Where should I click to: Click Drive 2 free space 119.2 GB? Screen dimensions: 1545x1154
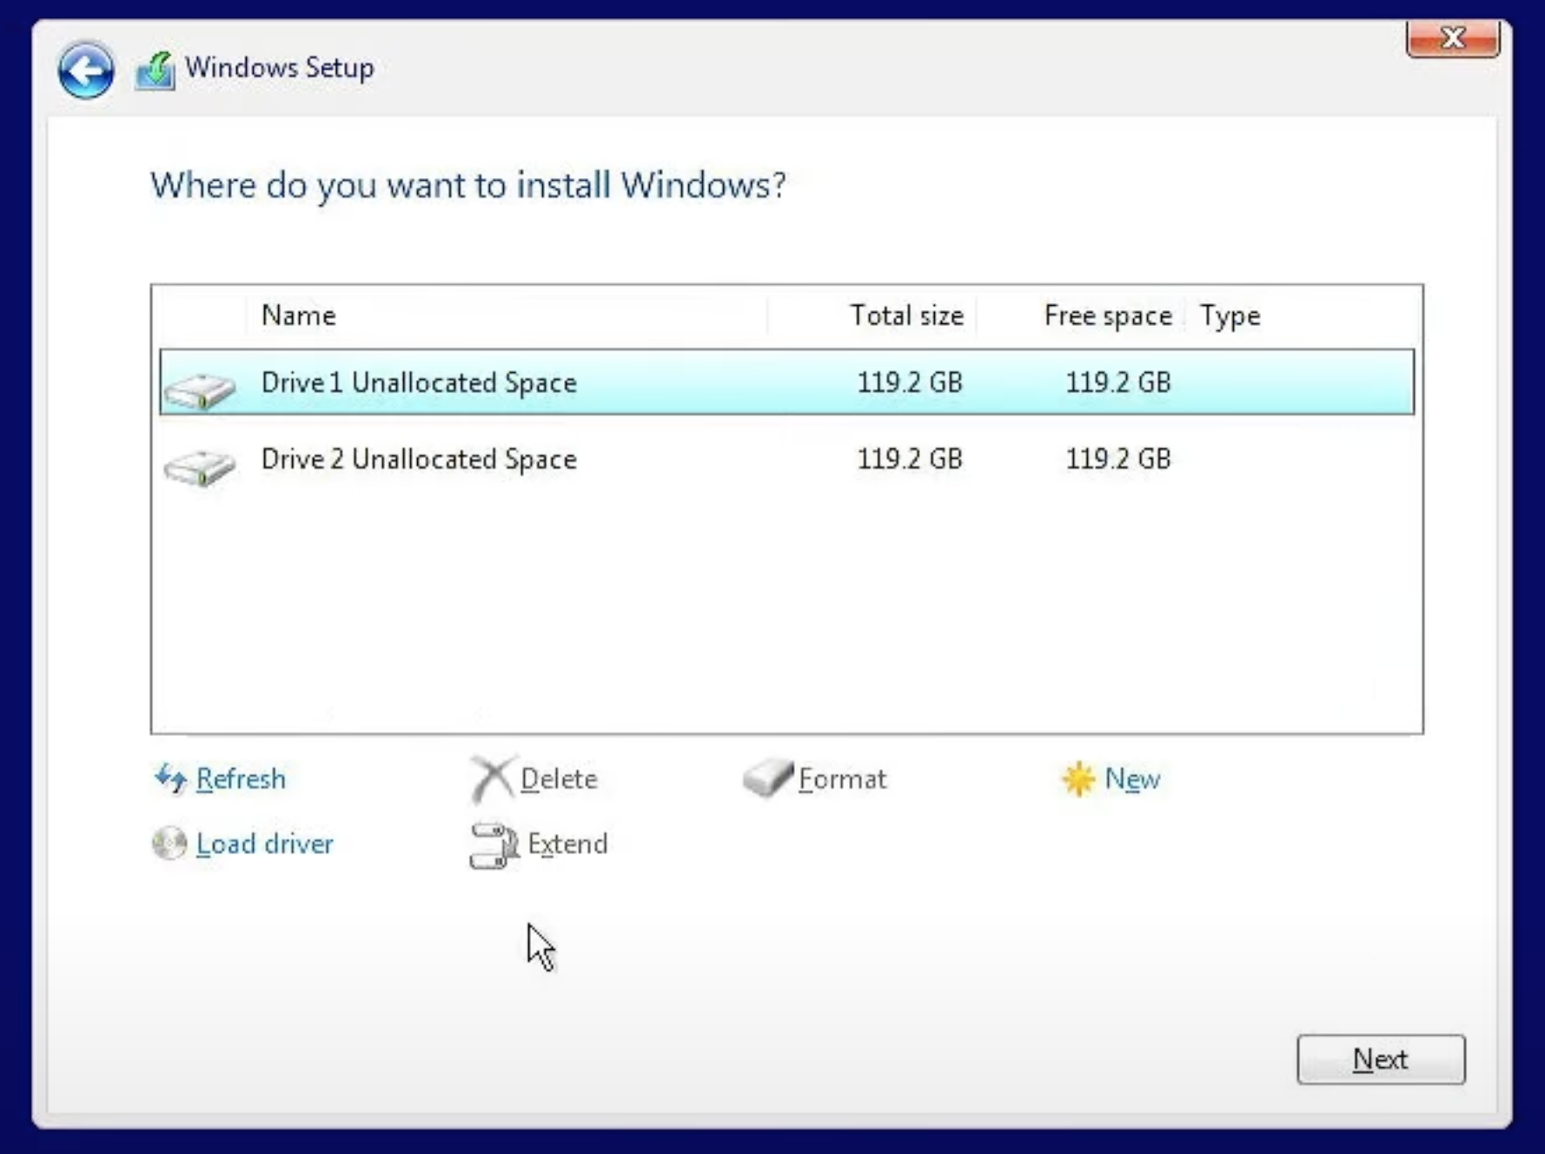pos(1118,459)
